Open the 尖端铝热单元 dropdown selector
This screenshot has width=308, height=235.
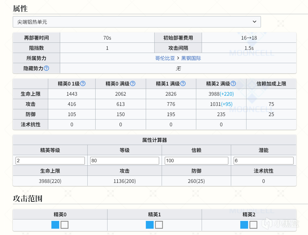(x=136, y=22)
